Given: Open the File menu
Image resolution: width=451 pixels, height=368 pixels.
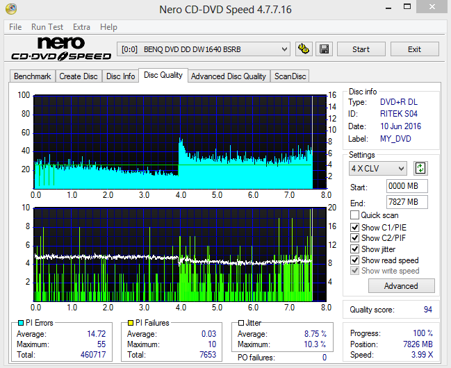Looking at the screenshot, I should [15, 27].
